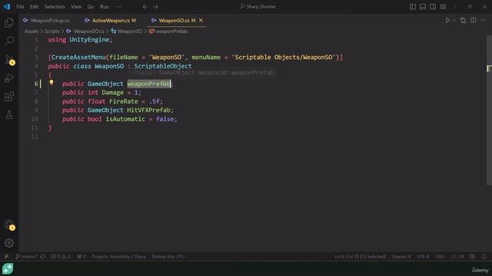Open the Edit menu
This screenshot has height=276, width=492.
[x=34, y=7]
